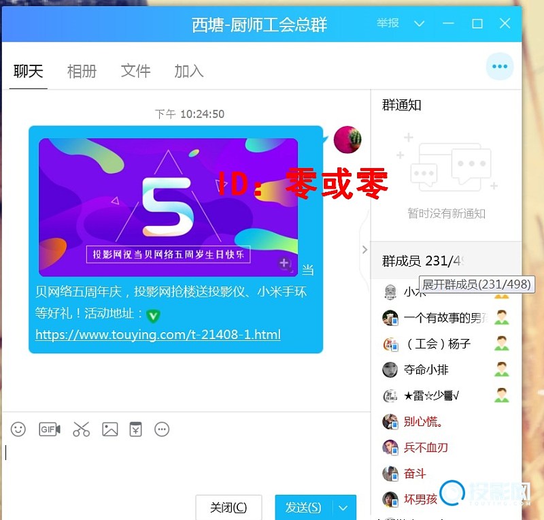Click the 关闭(C) button

(x=228, y=508)
